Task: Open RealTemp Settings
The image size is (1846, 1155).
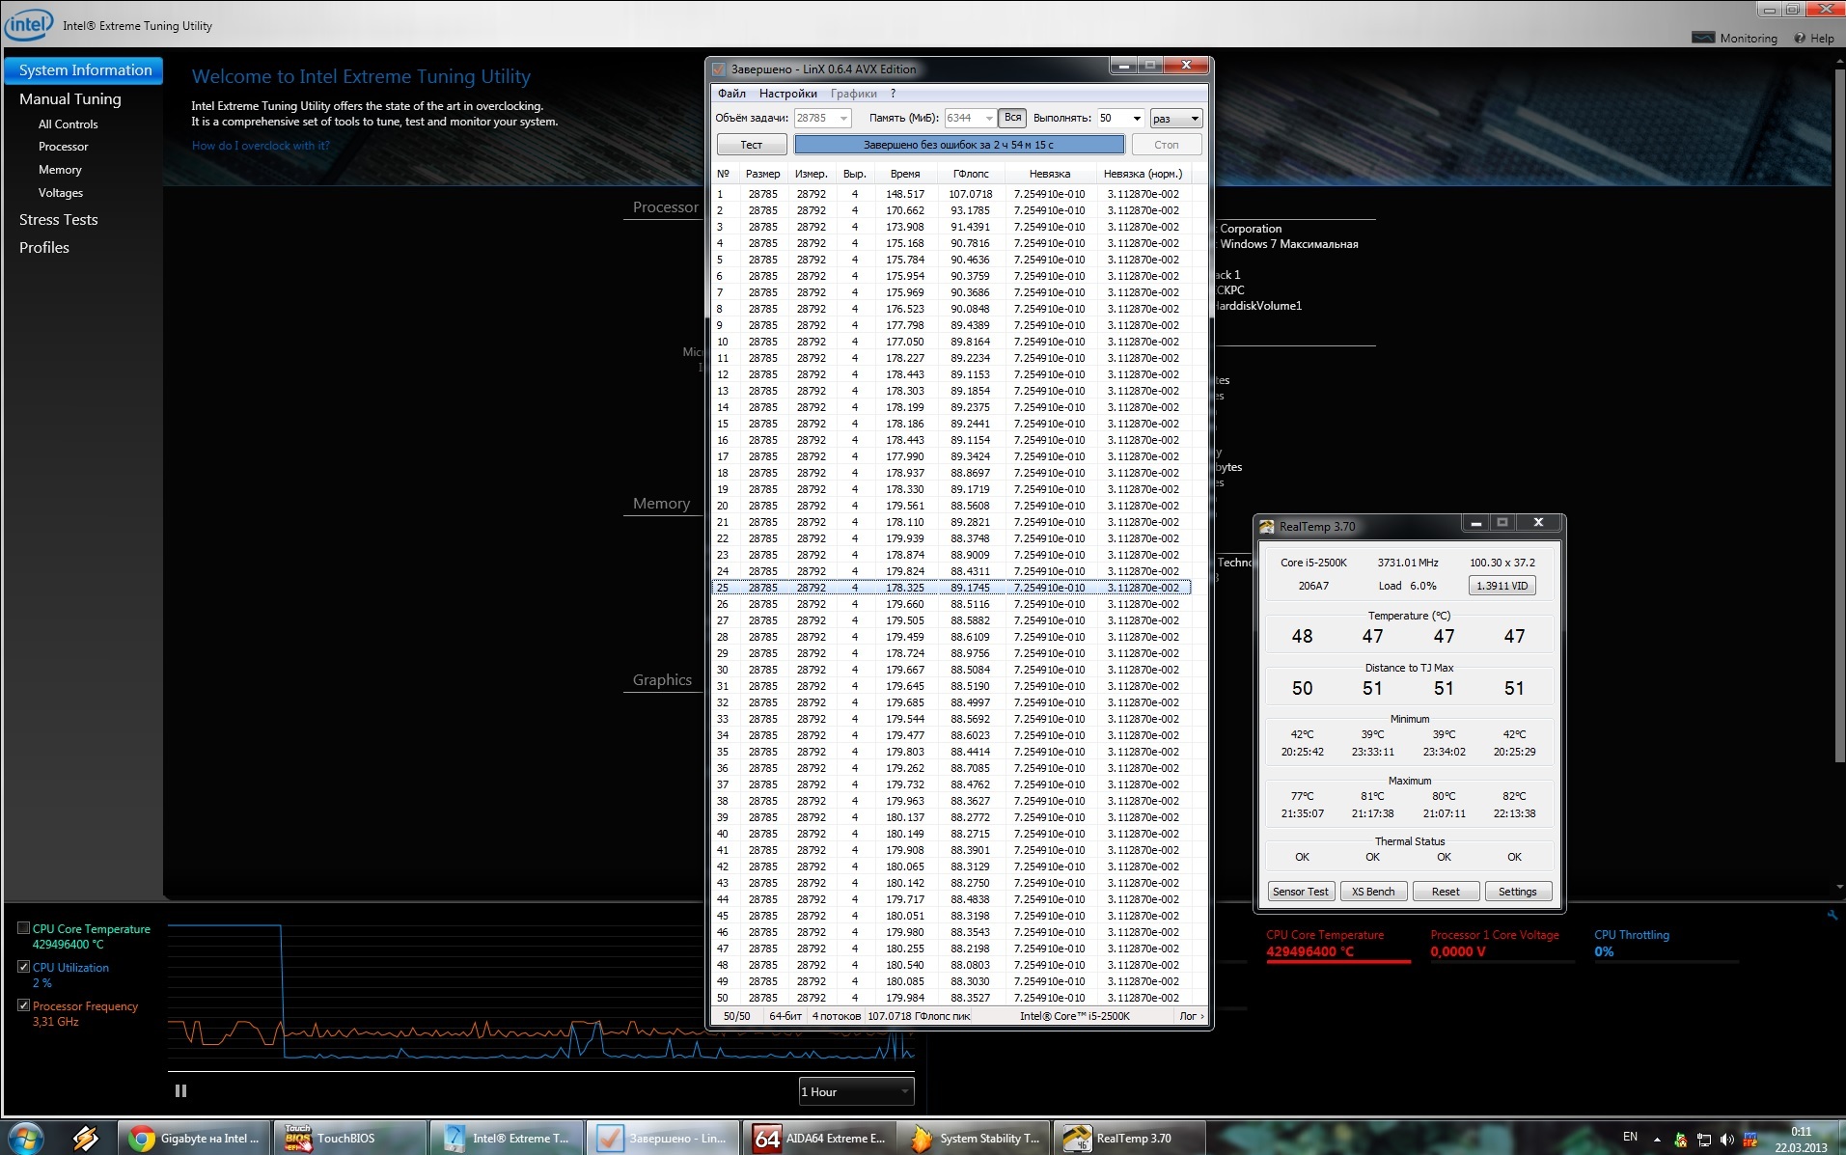Action: [1518, 892]
